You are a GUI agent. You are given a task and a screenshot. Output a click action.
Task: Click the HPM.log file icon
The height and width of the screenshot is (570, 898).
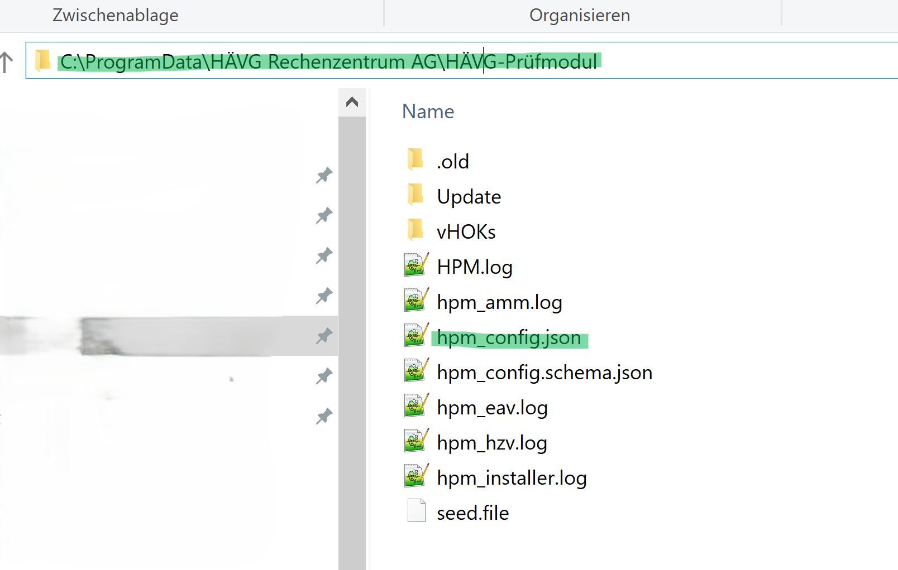[416, 266]
